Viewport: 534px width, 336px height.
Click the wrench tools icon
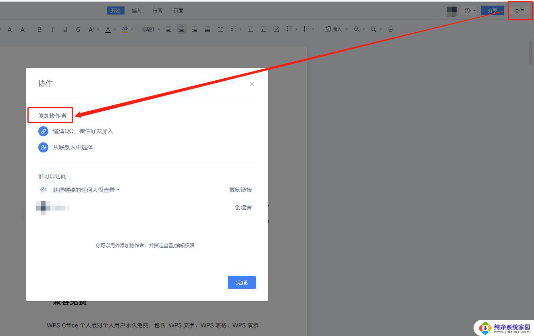[356, 29]
